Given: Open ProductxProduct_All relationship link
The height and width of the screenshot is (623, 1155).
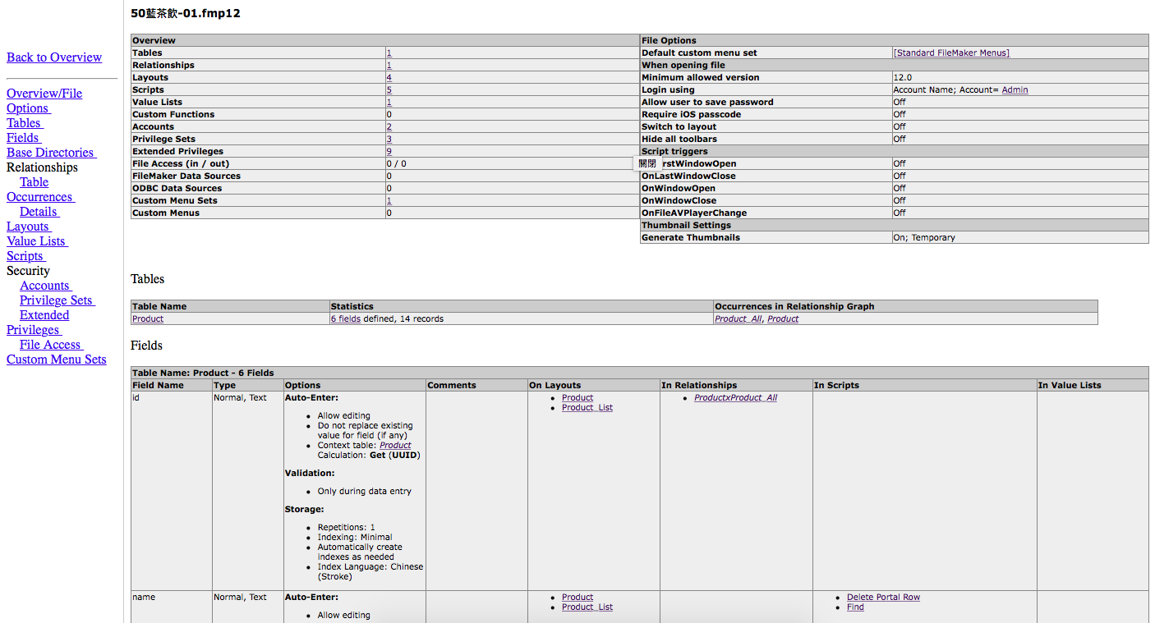Looking at the screenshot, I should 735,397.
